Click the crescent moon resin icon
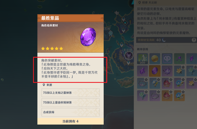 pyautogui.click(x=164, y=40)
